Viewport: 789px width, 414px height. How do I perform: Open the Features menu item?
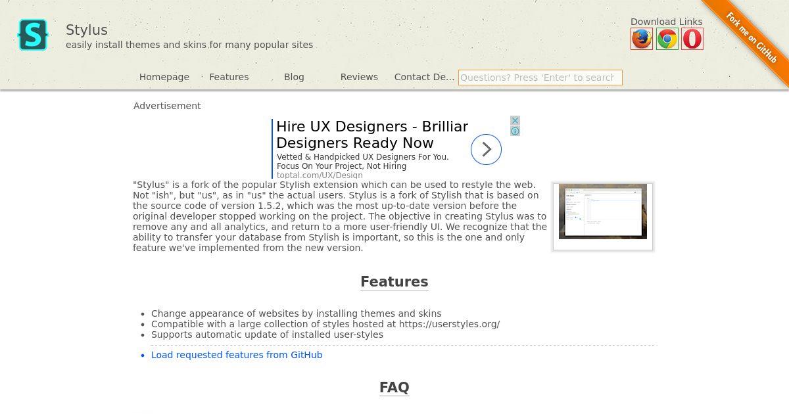point(229,77)
